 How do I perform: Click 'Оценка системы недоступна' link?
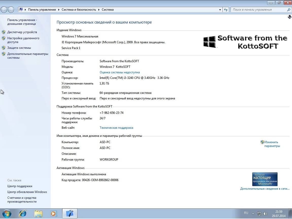[x=119, y=72]
